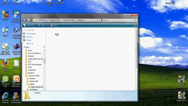Launch Mozilla Firefox from desktop
Viewport: 188px width, 106px height.
[5, 65]
